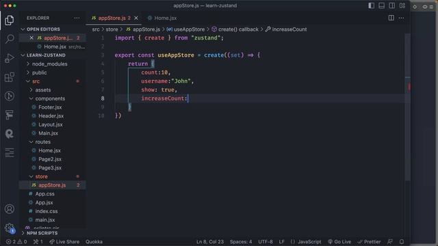The height and width of the screenshot is (246, 438).
Task: Open problems panel from errors warnings status
Action: [16, 242]
